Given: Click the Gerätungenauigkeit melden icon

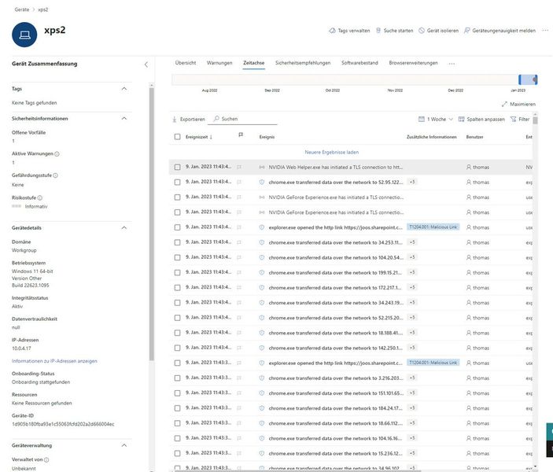Looking at the screenshot, I should point(466,31).
